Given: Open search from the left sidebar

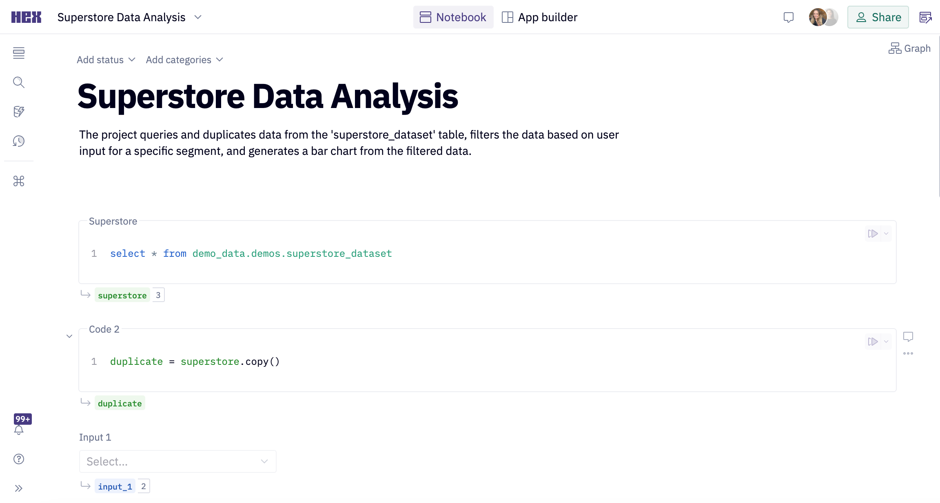Looking at the screenshot, I should tap(19, 82).
